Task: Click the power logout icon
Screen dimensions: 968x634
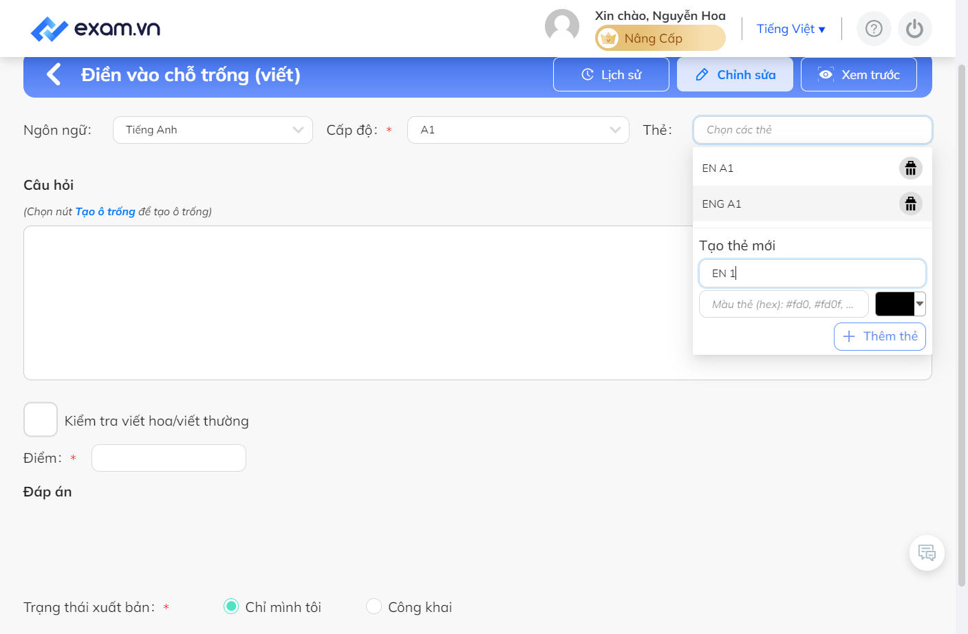Action: pos(914,29)
